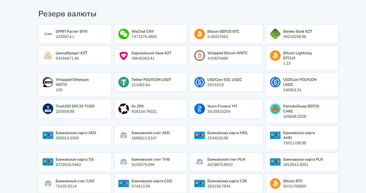The image size is (366, 193).
Task: Click the "TrueUSD ERC20 TUSD" label
Action: [x=75, y=106]
